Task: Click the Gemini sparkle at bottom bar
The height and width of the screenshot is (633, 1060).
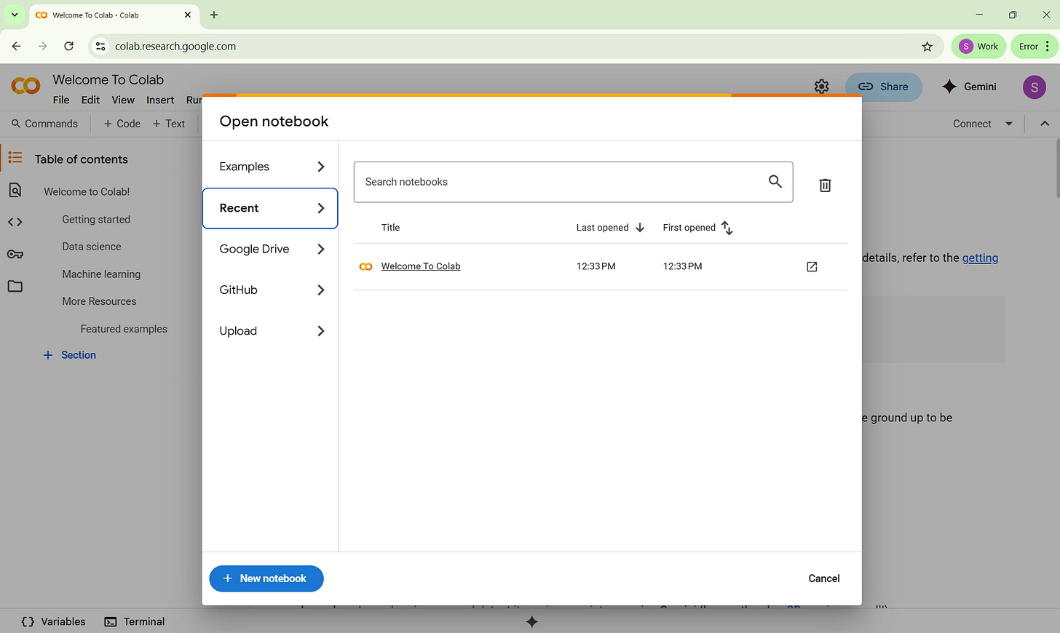Action: 532,621
